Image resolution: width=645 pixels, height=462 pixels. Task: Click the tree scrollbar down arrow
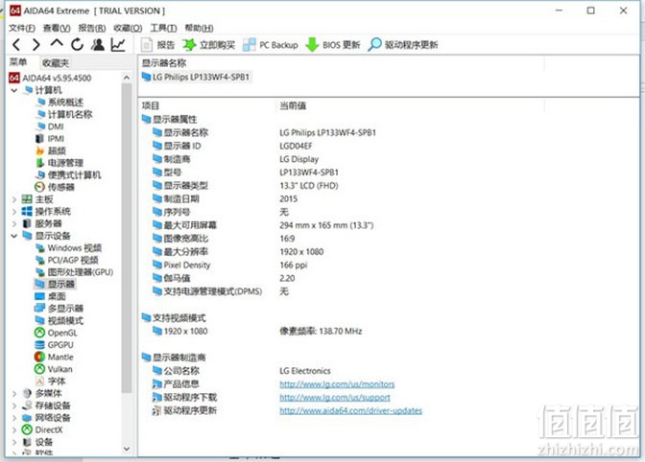point(127,449)
